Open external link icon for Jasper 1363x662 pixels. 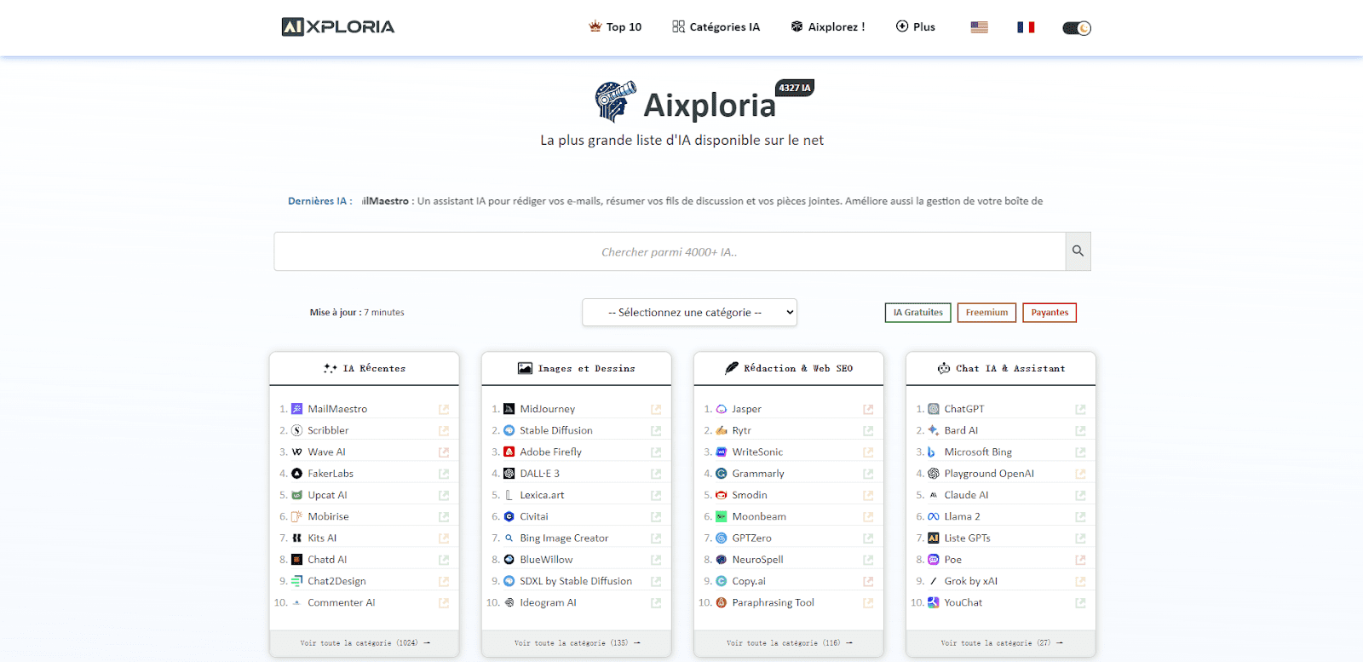[868, 409]
